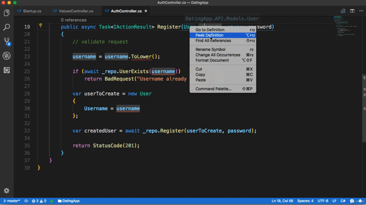Close the AuthController.cs tab
This screenshot has height=205, width=366.
click(x=146, y=11)
